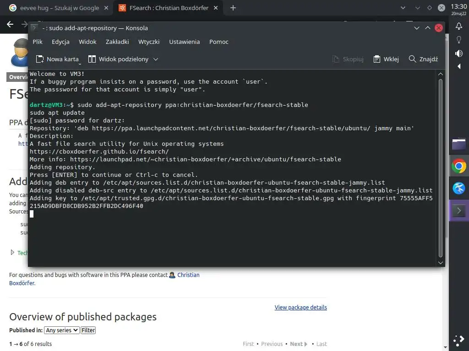This screenshot has width=469, height=351.
Task: Click the Konsola terminal icon in dock
Action: pyautogui.click(x=459, y=211)
